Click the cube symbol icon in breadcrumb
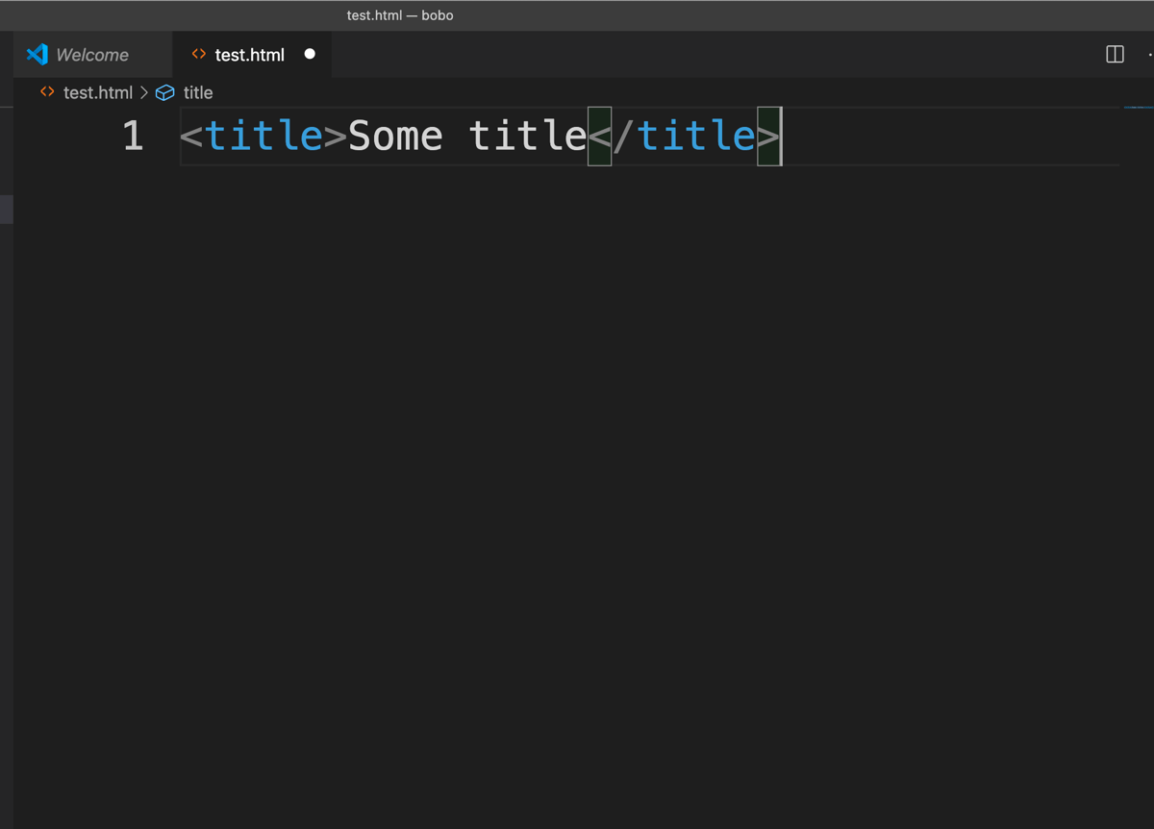1154x829 pixels. (165, 92)
